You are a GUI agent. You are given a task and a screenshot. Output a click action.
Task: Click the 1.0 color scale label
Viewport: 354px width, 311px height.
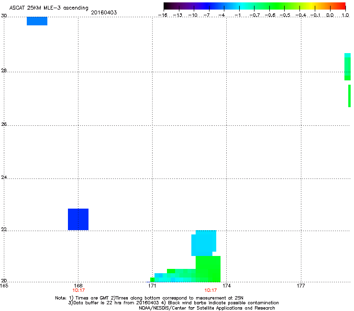pyautogui.click(x=345, y=15)
